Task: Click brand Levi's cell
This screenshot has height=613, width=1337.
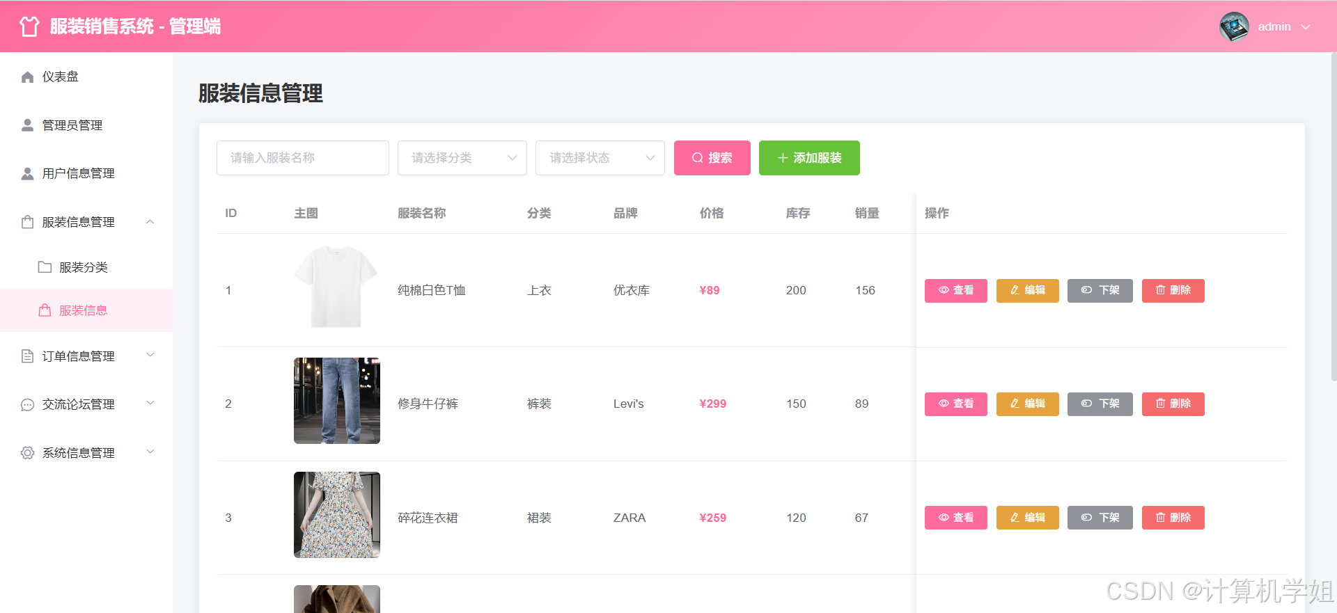Action: point(629,404)
